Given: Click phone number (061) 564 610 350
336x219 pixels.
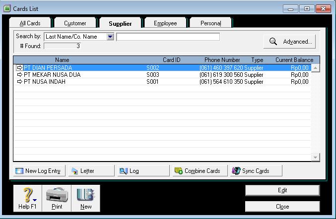Looking at the screenshot, I should 221,81.
